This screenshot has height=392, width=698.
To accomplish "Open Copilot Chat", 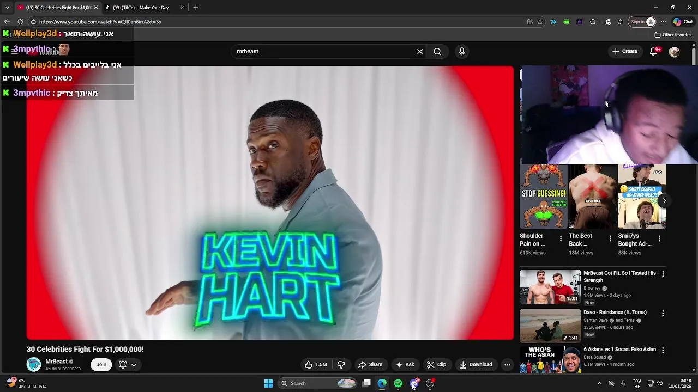I will (x=683, y=22).
